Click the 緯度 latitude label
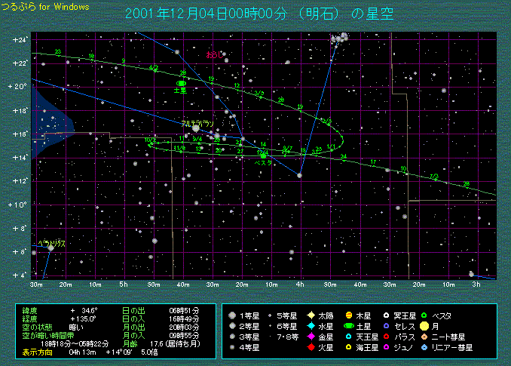The height and width of the screenshot is (366, 511). (30, 311)
